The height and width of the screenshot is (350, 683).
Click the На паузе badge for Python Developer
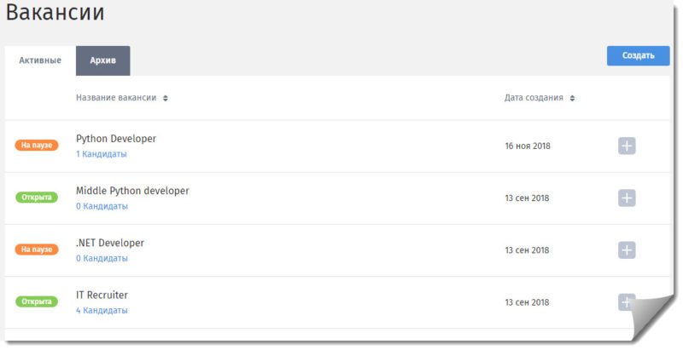pyautogui.click(x=37, y=146)
